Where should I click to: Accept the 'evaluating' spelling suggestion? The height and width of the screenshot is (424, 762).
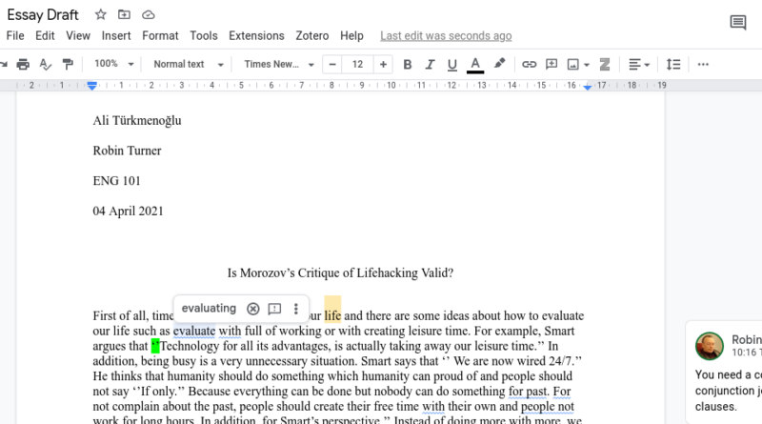point(209,308)
